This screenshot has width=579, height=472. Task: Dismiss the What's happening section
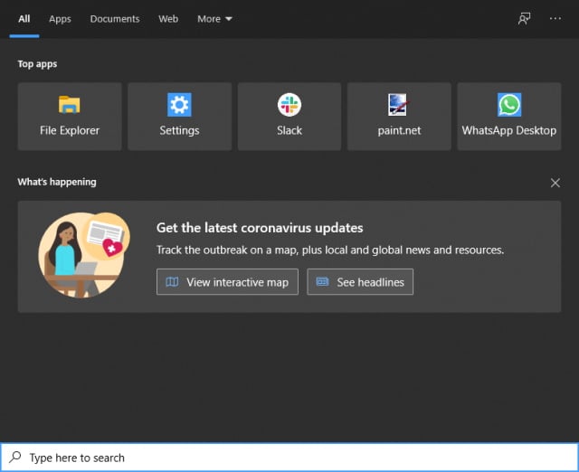[x=555, y=183]
